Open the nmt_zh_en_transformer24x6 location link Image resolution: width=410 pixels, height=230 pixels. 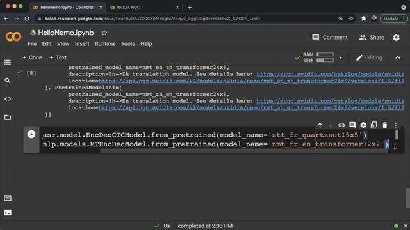point(251,108)
